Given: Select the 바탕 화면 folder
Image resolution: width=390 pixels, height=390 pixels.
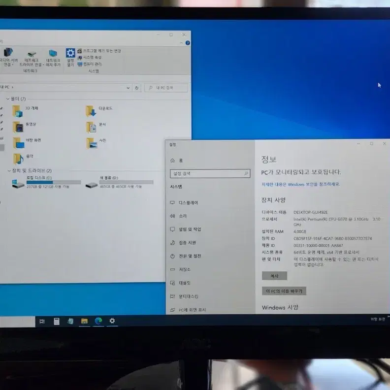Looking at the screenshot, I should (27, 143).
